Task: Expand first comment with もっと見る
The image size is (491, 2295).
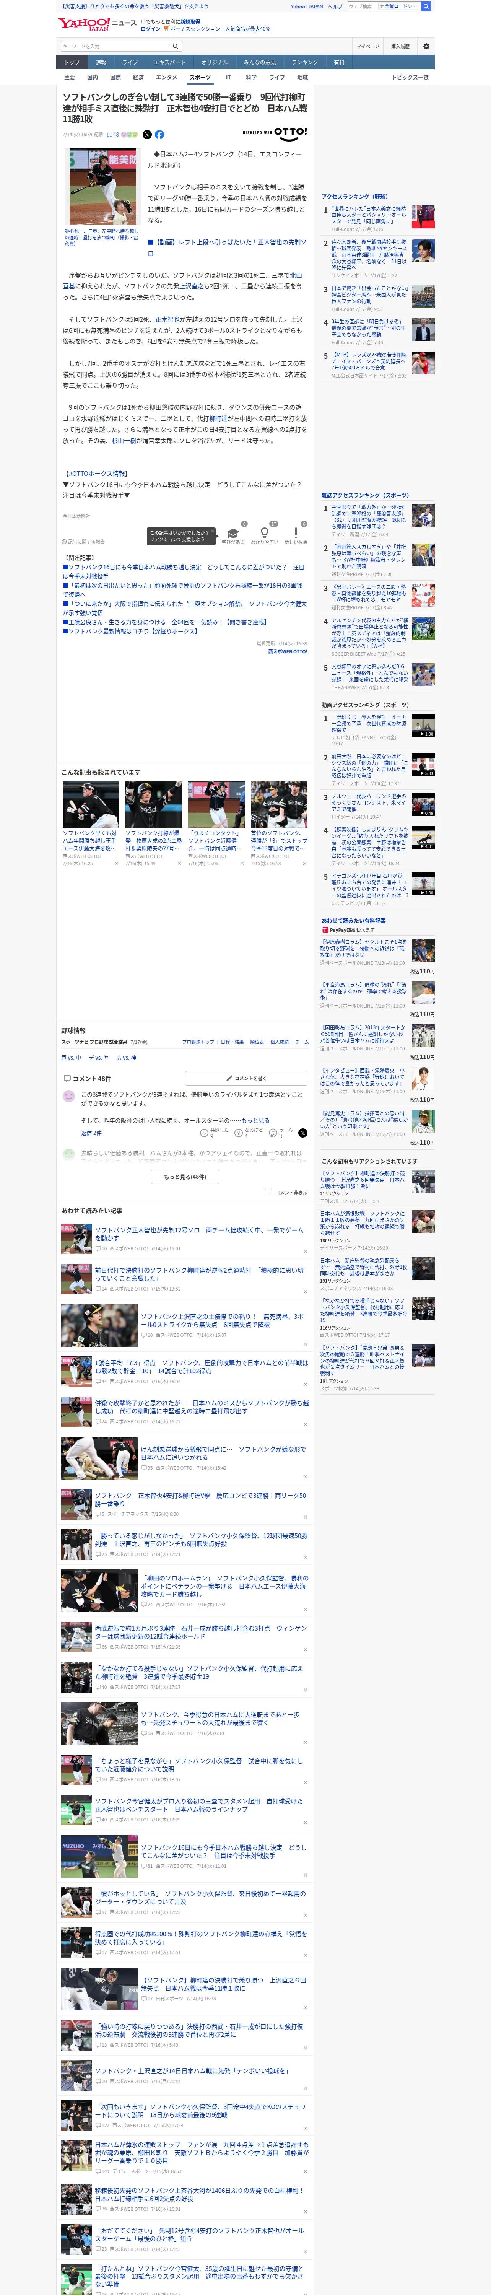Action: point(256,1121)
